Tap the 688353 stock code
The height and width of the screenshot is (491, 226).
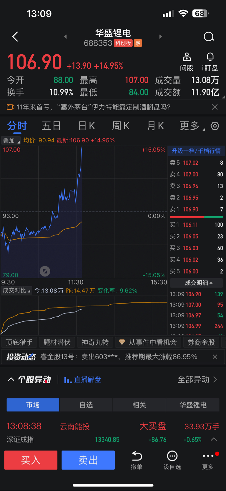click(98, 43)
